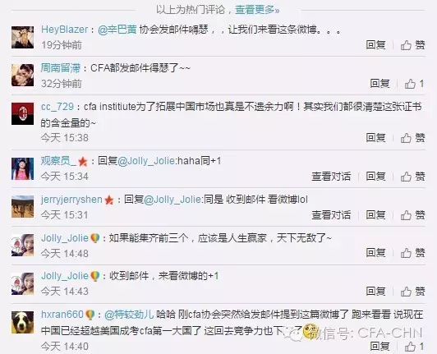437x354 pixels.
Task: Open 查看更多 link for more comments
Action: pos(257,10)
